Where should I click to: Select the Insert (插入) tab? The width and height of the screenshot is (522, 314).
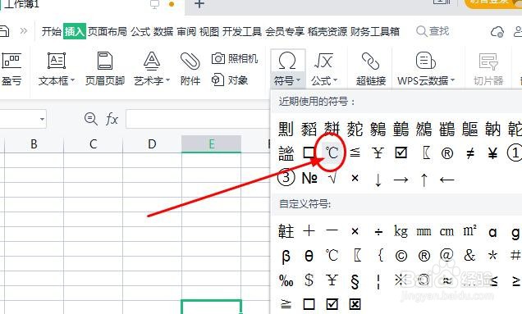[x=75, y=32]
